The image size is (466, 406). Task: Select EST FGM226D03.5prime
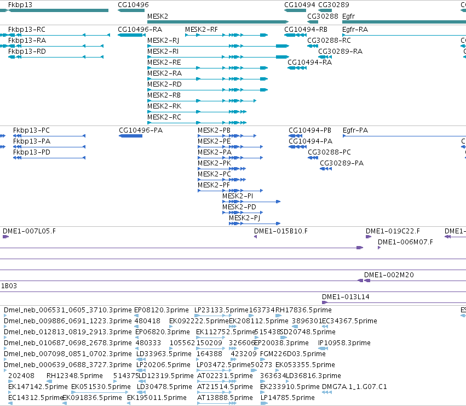coord(293,354)
